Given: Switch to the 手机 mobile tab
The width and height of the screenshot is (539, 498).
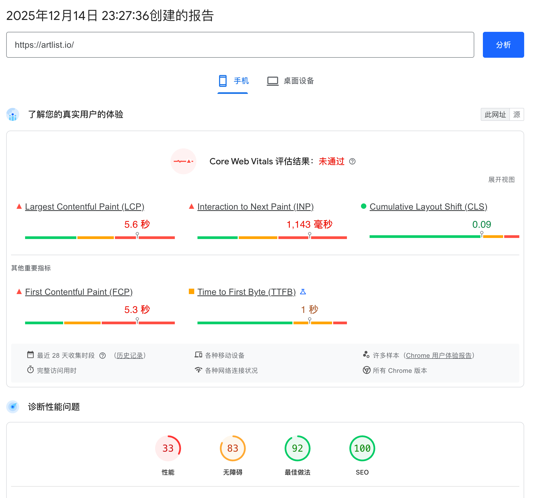Looking at the screenshot, I should [x=233, y=81].
